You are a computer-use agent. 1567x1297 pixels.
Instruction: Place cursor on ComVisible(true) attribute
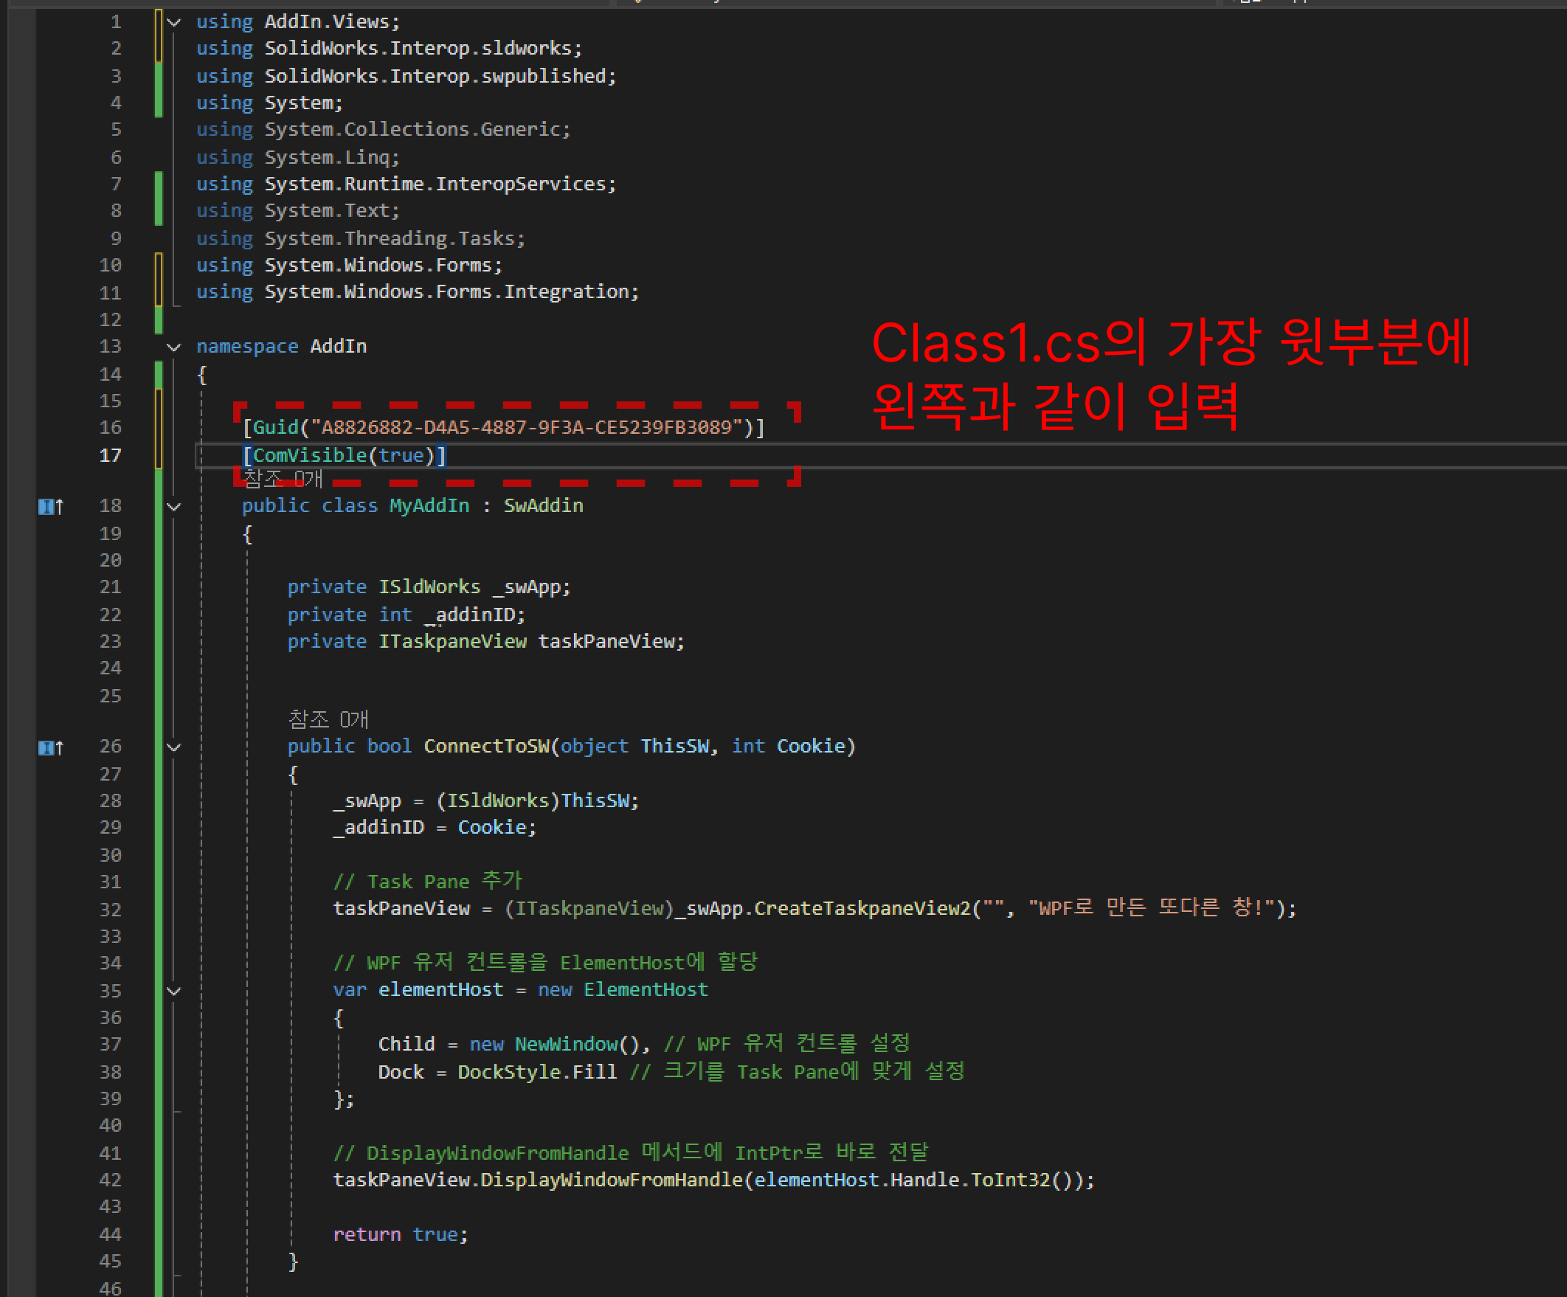coord(344,455)
